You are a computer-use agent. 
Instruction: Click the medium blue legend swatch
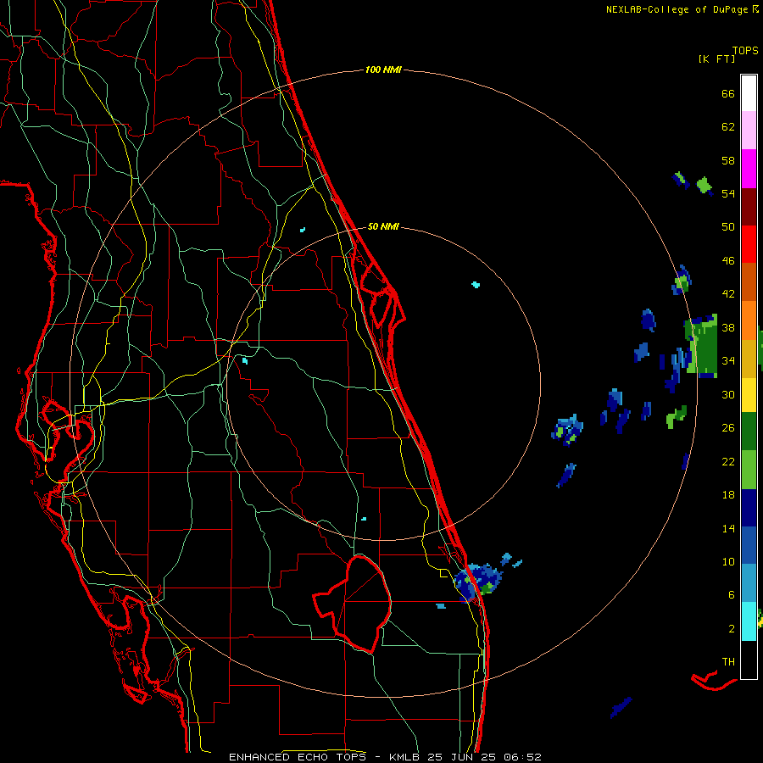point(749,545)
